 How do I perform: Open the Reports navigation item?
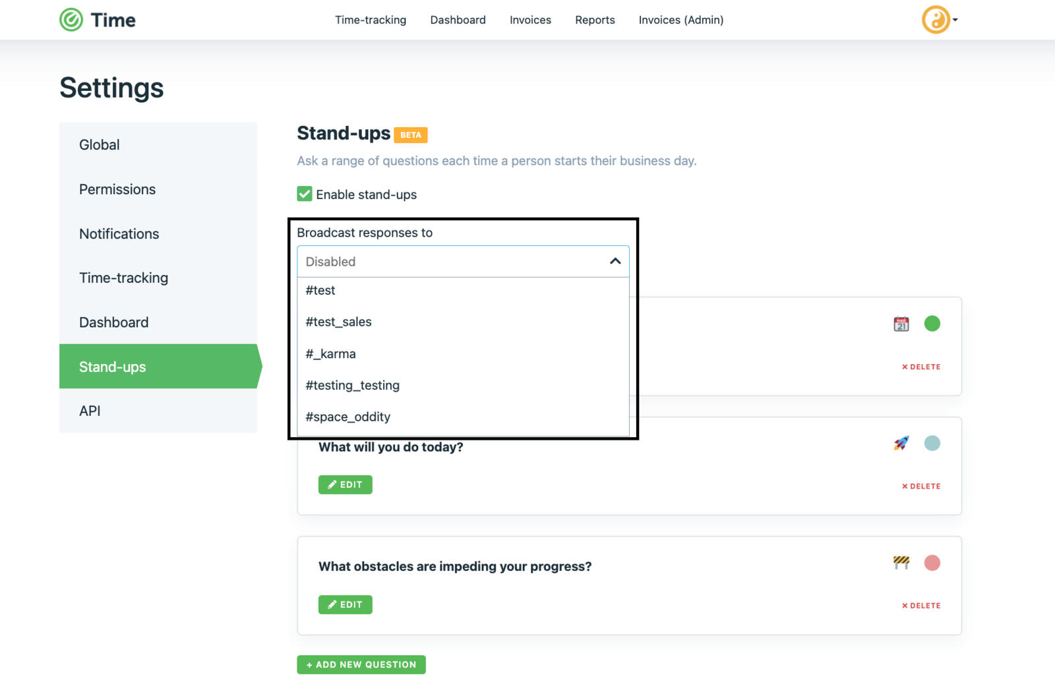pos(594,20)
